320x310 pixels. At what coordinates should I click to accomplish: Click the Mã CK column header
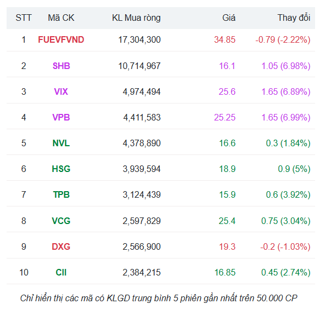[x=61, y=18]
